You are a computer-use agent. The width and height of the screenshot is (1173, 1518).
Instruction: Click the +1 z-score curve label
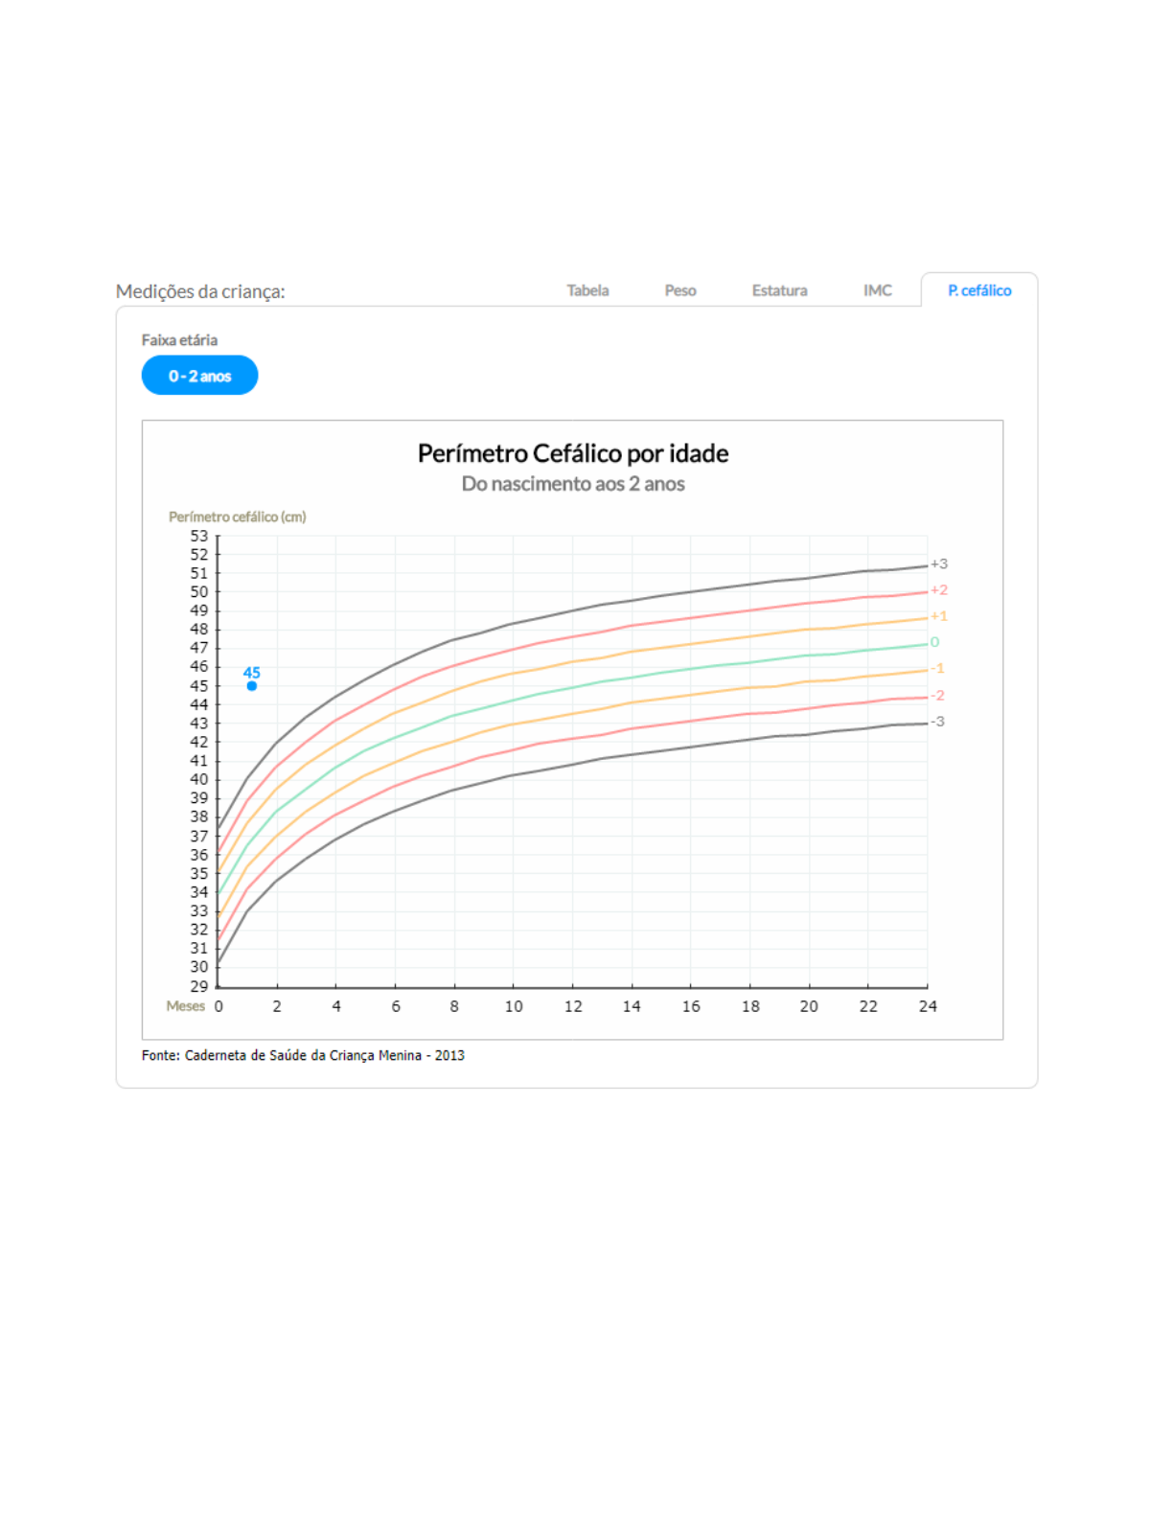(939, 616)
